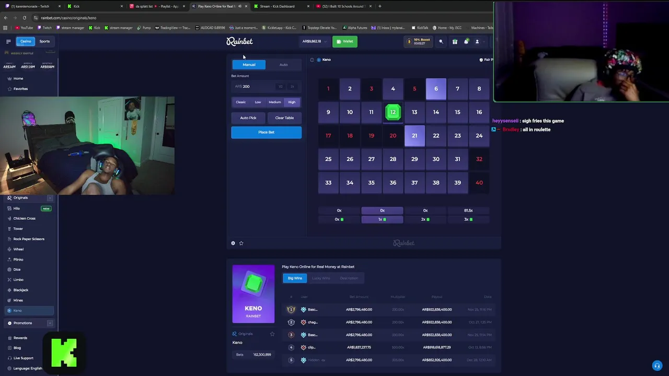Open game settings gear icon
This screenshot has width=669, height=376.
tap(233, 243)
